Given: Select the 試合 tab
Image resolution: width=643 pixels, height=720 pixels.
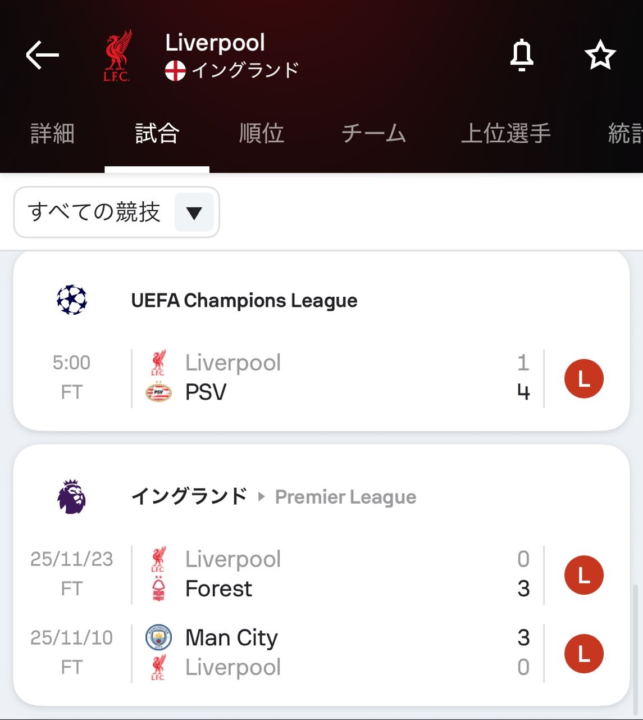Looking at the screenshot, I should pos(157,134).
